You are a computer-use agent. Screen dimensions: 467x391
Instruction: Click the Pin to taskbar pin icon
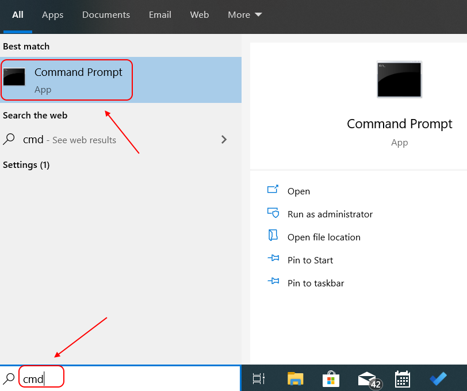[273, 281]
